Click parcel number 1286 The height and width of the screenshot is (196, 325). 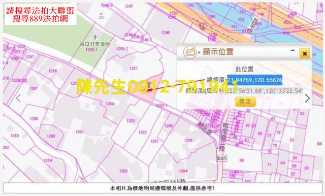53,71
